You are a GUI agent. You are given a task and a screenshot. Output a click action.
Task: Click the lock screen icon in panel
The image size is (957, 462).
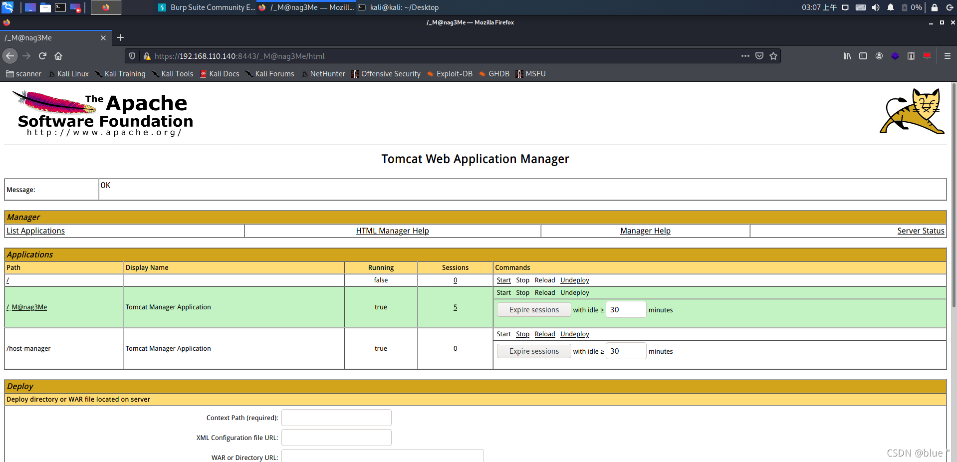[935, 7]
